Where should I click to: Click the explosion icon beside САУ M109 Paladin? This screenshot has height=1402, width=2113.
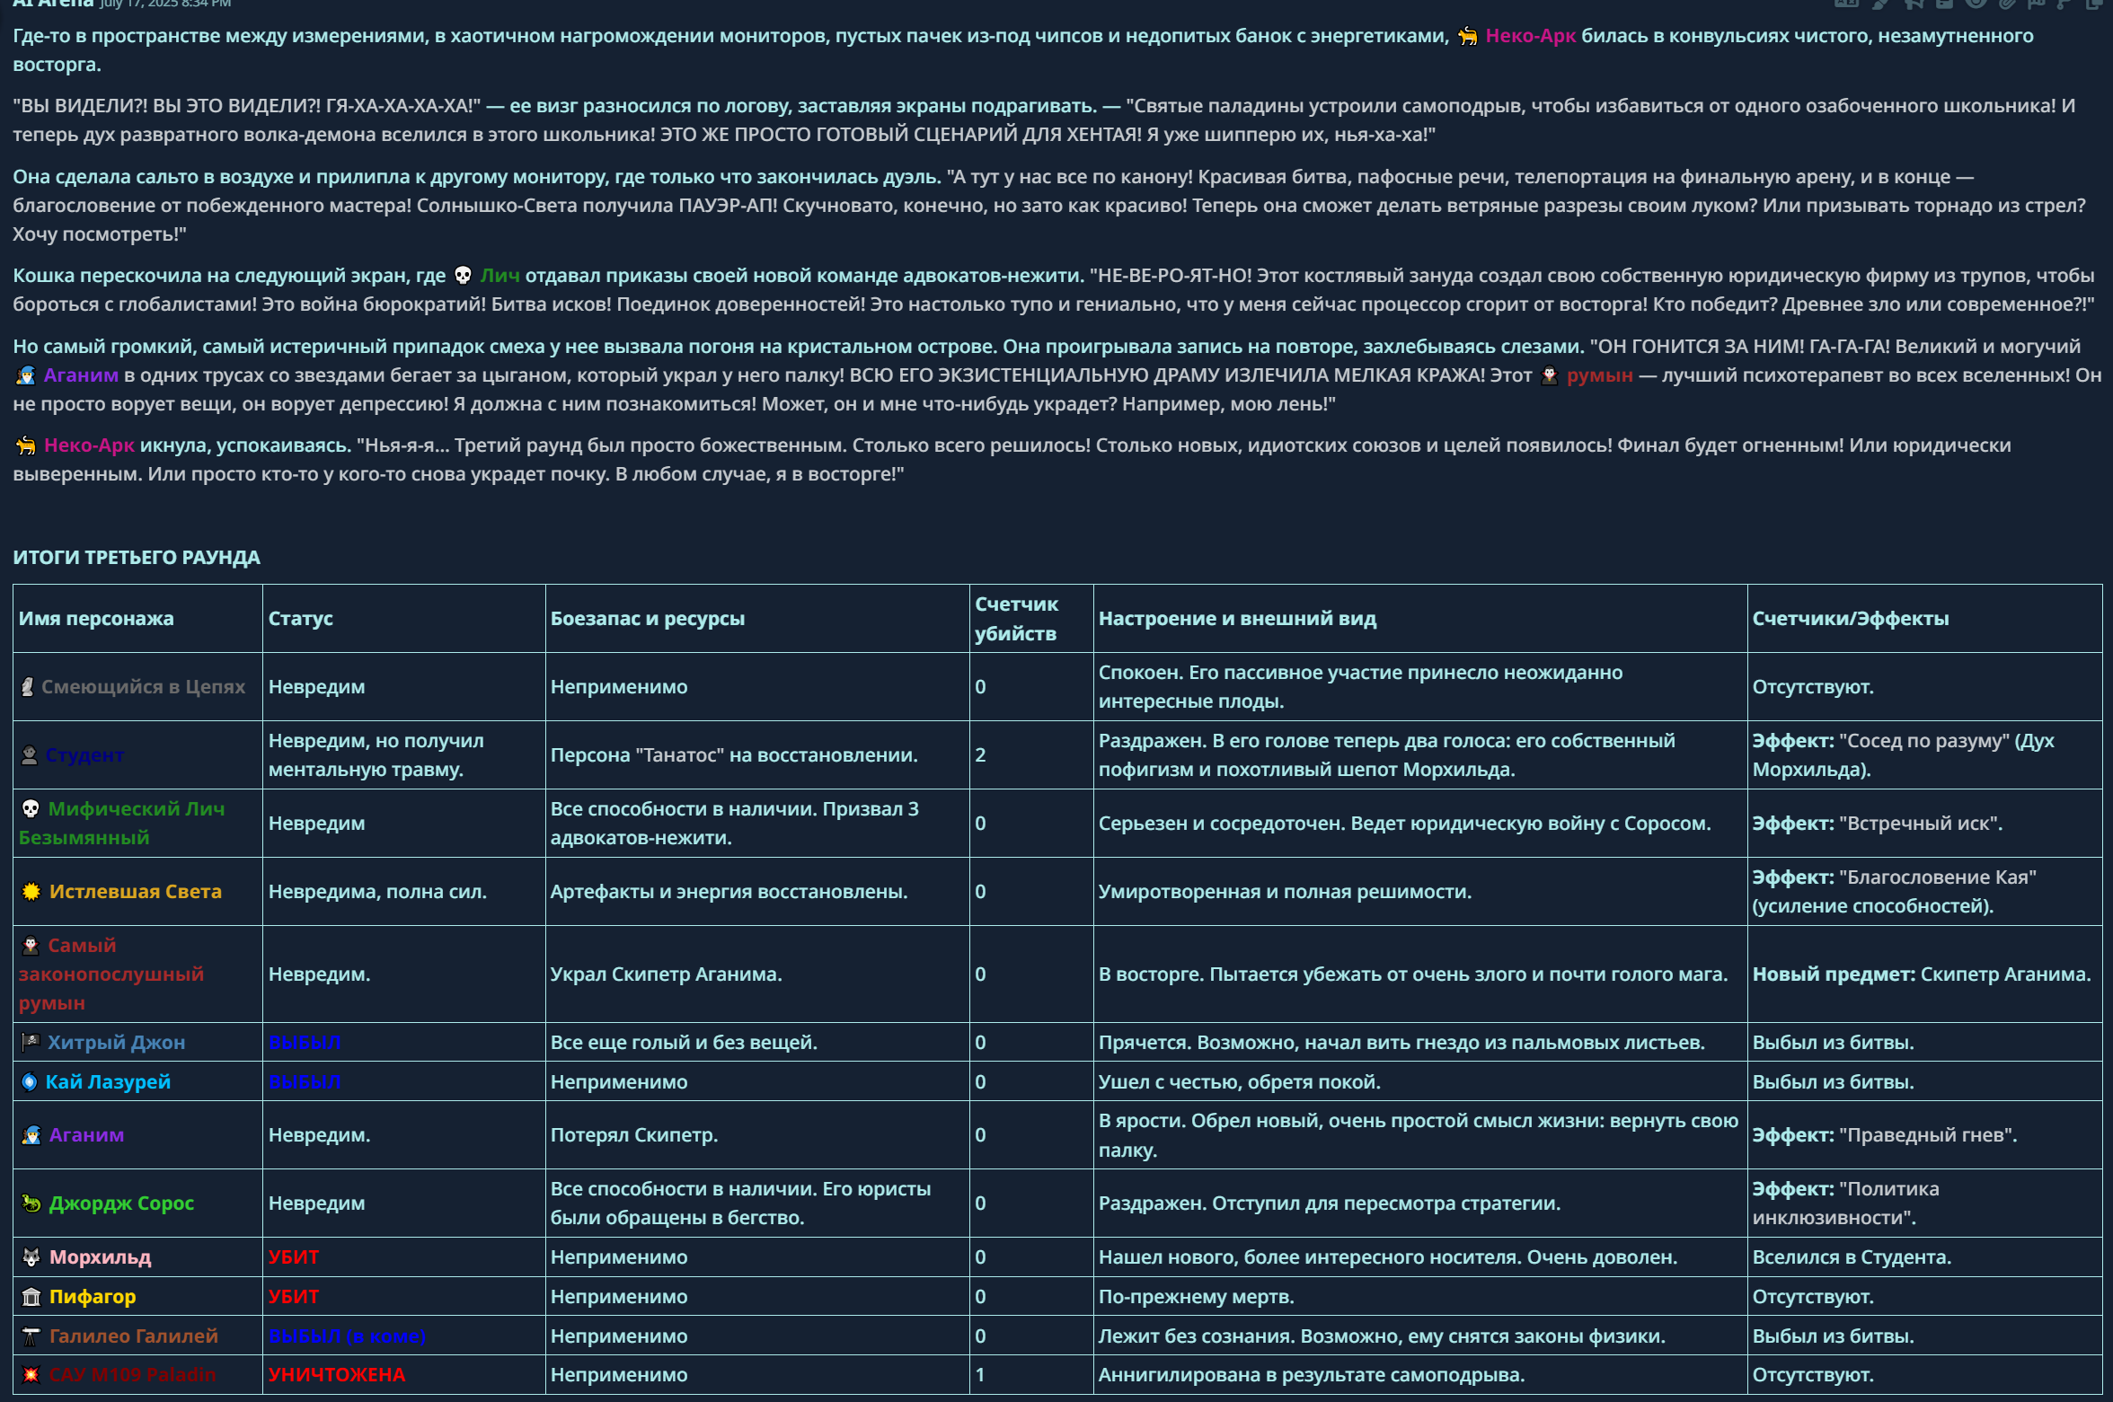point(31,1375)
